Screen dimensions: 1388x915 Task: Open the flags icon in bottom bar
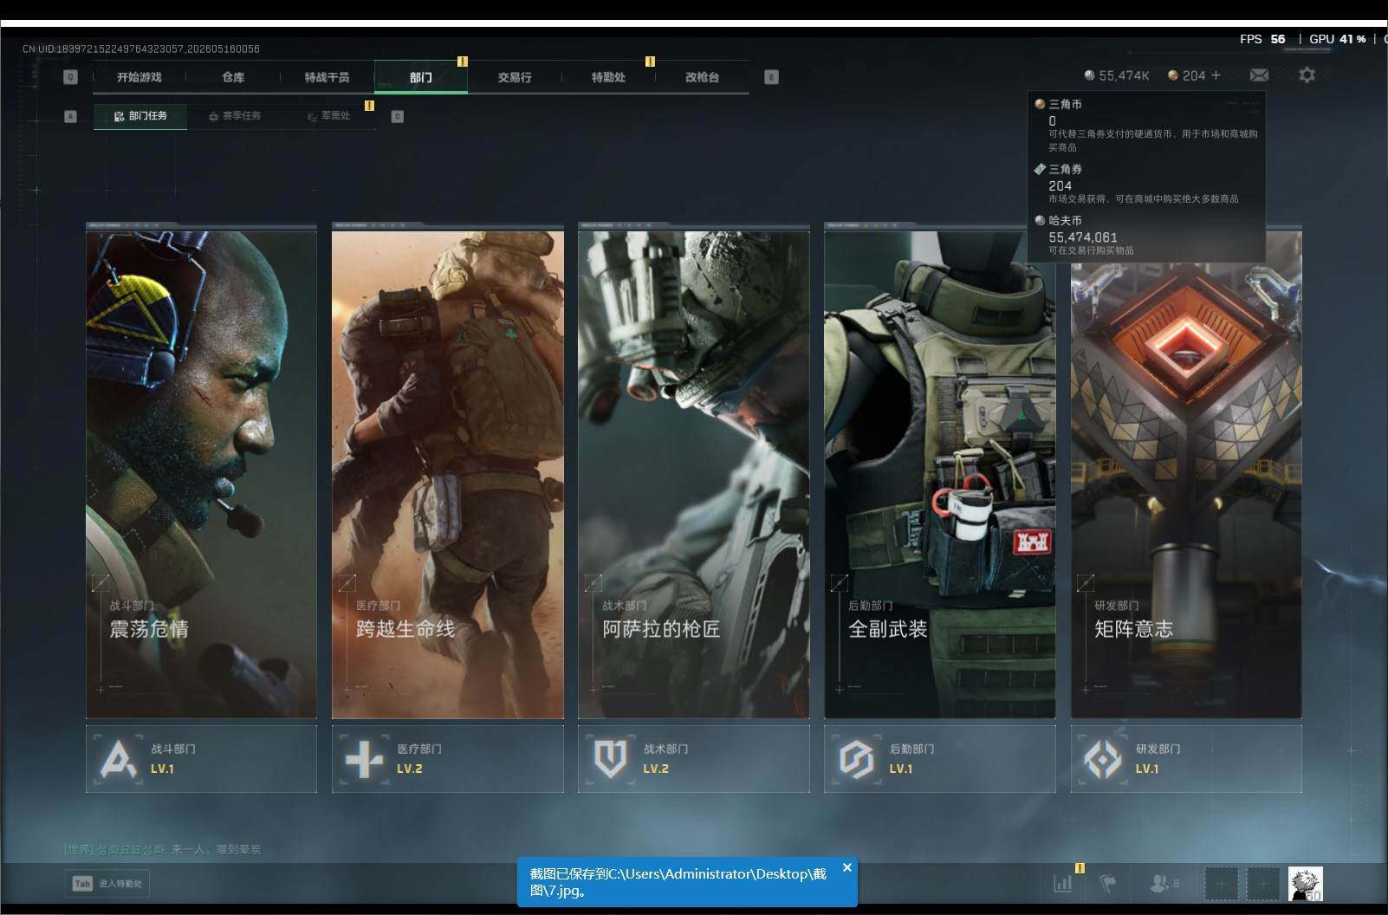coord(1107,883)
